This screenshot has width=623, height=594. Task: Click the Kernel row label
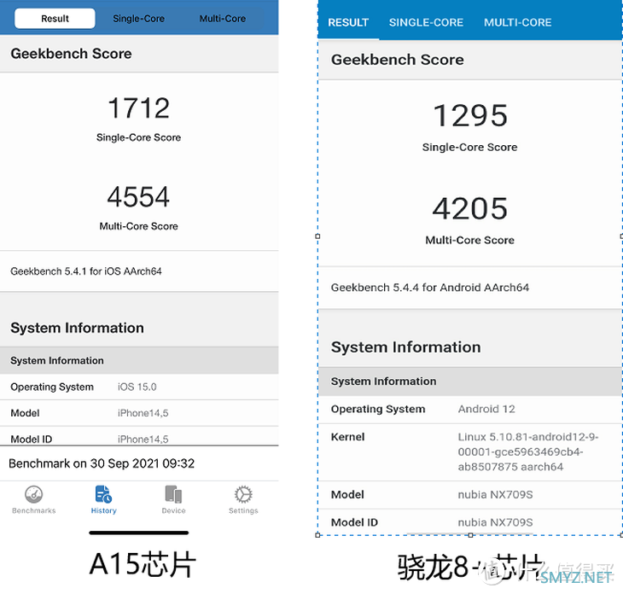pyautogui.click(x=347, y=437)
